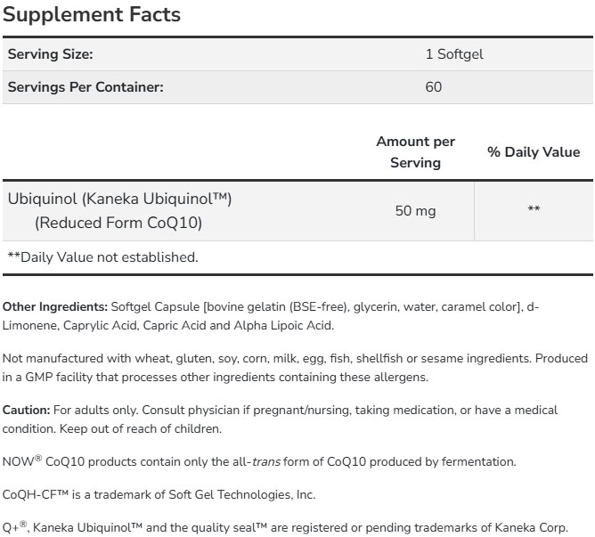The image size is (595, 537).
Task: Click the Other Ingredients bold label
Action: [54, 306]
